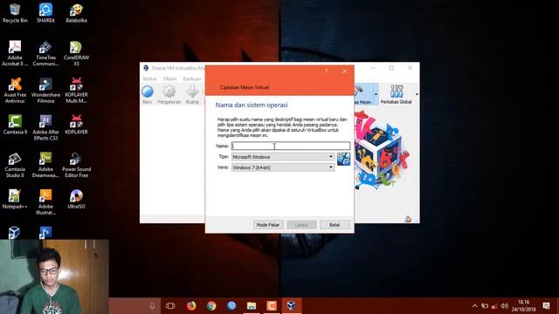Viewport: 559px width, 314px height.
Task: Select the CorelDRAW X5 shortcut
Action: [76, 53]
